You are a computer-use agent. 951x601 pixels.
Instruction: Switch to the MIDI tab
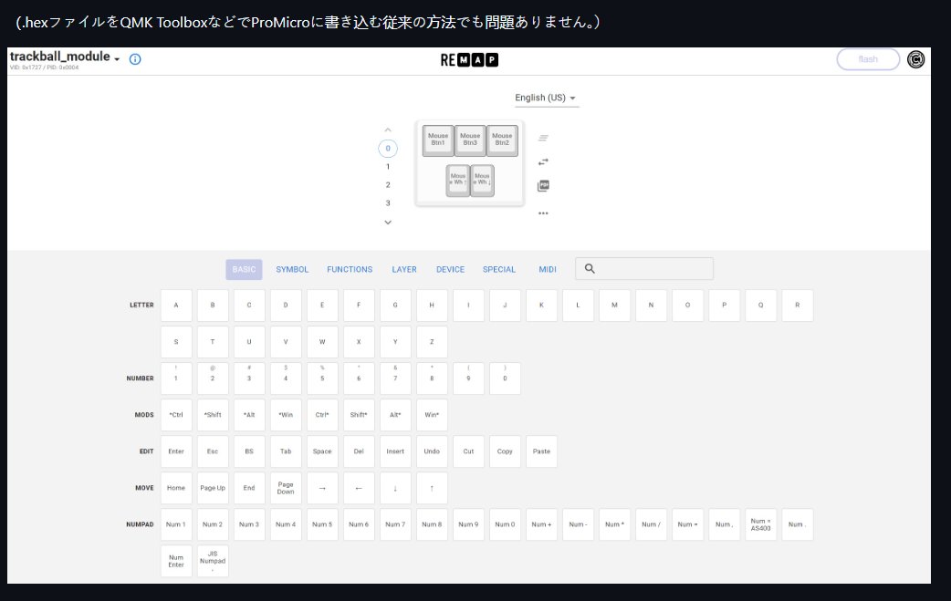548,270
